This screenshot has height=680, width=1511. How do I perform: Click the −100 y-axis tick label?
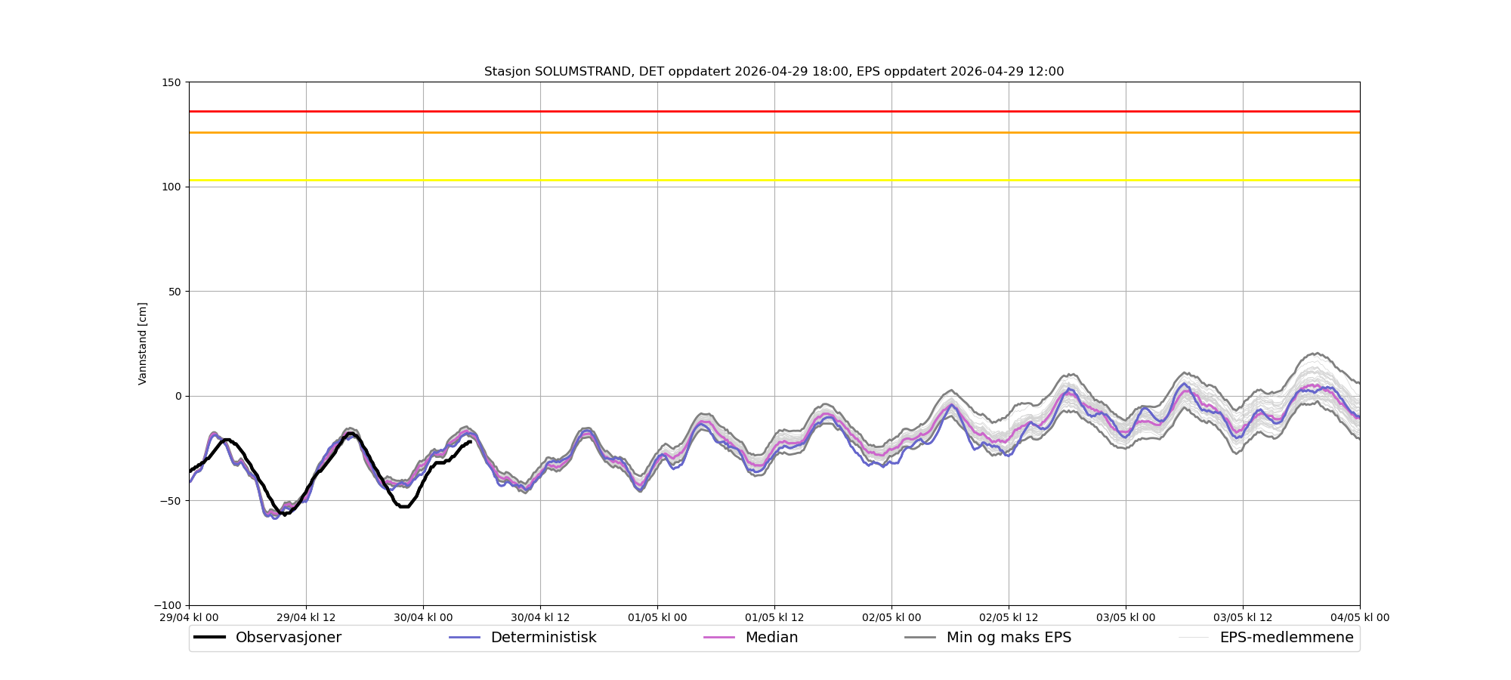click(169, 605)
